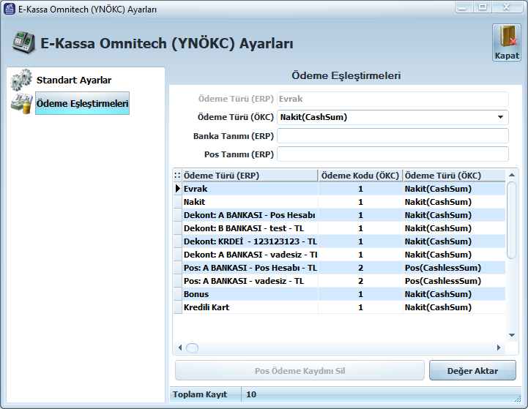This screenshot has height=409, width=528.
Task: Select the Kredili Kart row in the grid
Action: [340, 307]
